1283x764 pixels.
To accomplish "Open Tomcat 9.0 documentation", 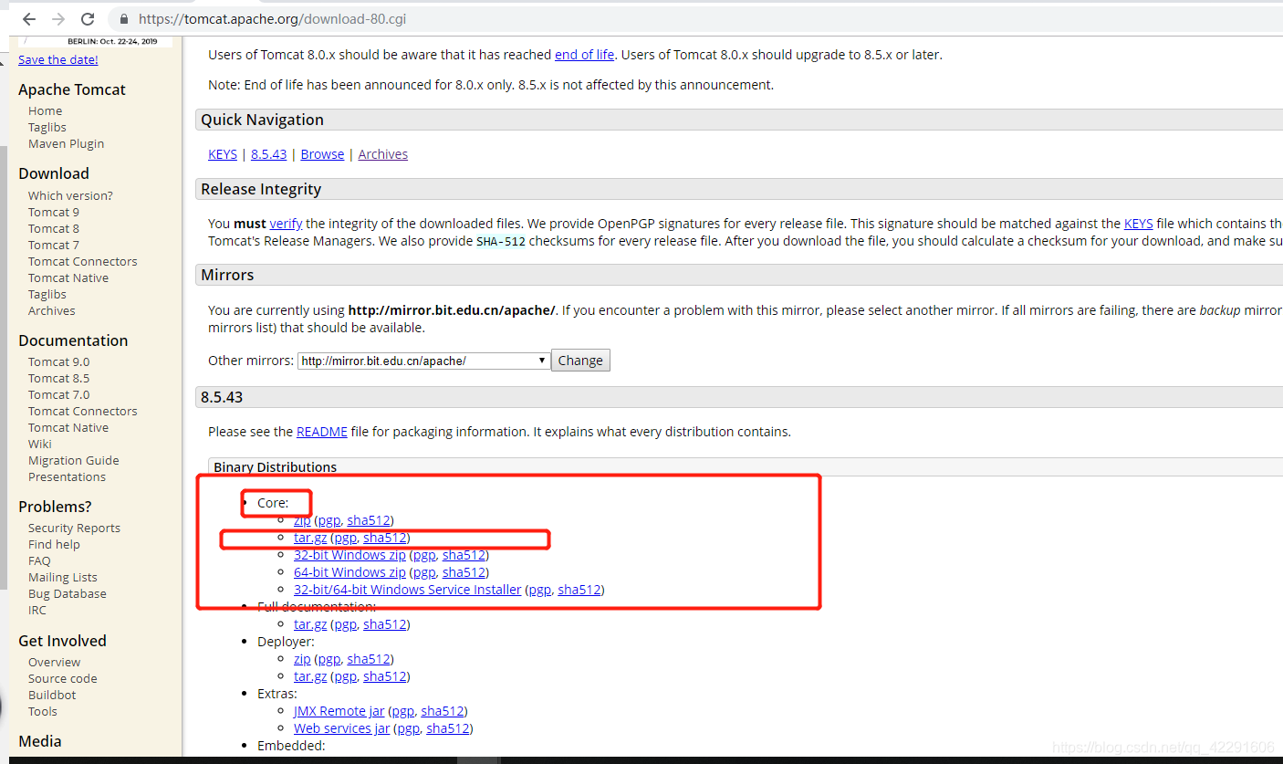I will pyautogui.click(x=59, y=361).
